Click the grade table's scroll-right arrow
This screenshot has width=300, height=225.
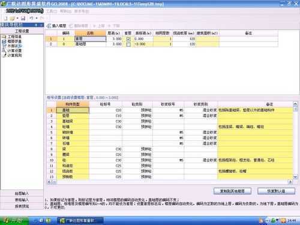pyautogui.click(x=290, y=182)
